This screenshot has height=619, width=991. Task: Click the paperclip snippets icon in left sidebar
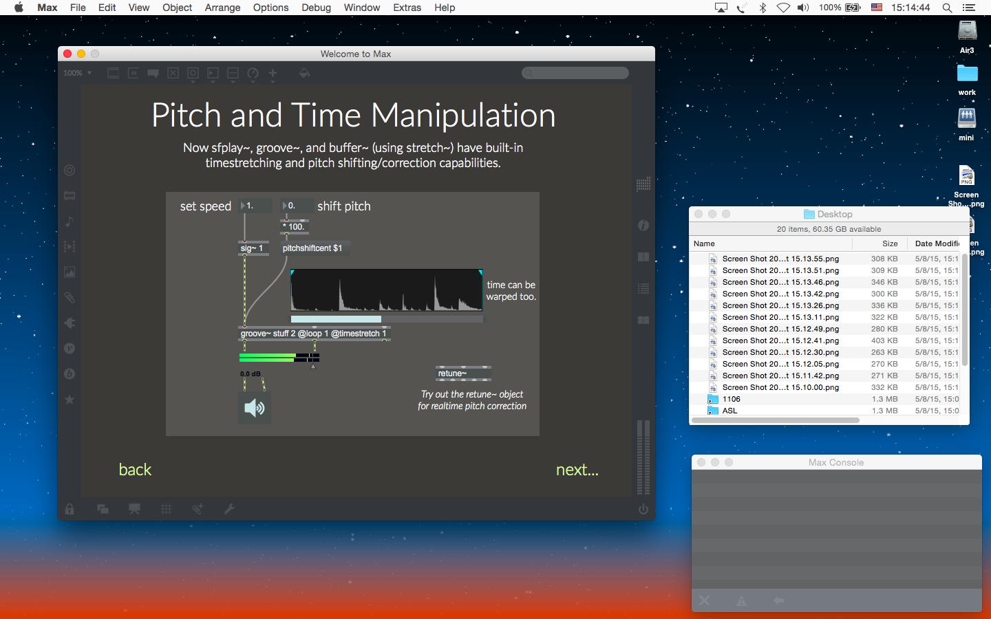[x=70, y=298]
